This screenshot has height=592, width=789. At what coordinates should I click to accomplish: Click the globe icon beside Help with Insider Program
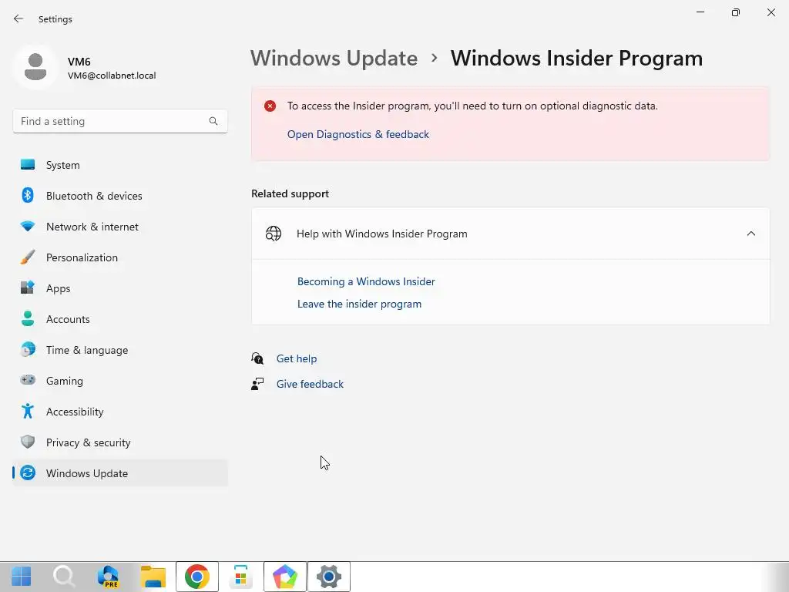[x=274, y=234]
